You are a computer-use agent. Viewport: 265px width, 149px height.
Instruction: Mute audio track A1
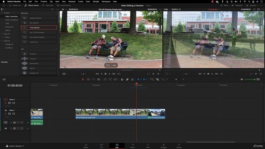pyautogui.click(x=22, y=123)
